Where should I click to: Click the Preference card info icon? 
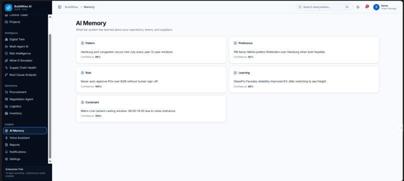pos(235,43)
